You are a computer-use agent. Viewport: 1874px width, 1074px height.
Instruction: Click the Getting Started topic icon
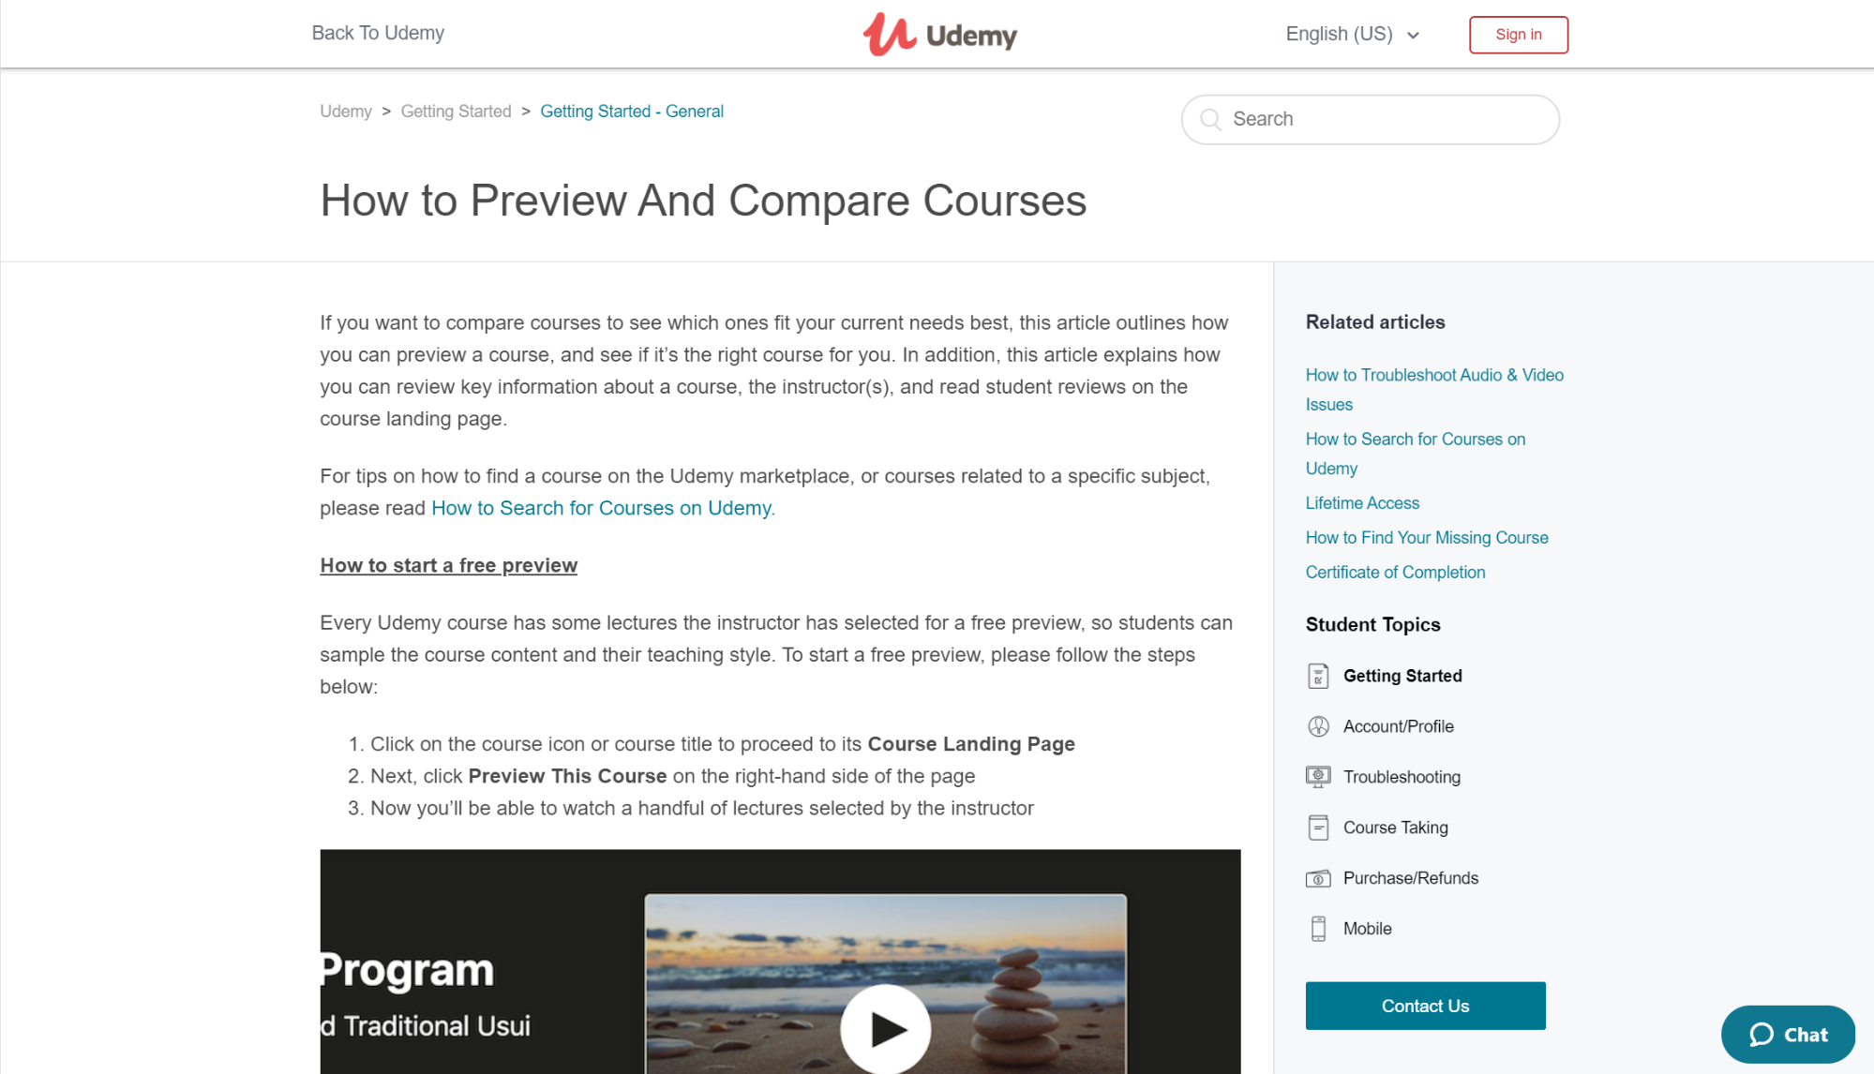(1317, 676)
